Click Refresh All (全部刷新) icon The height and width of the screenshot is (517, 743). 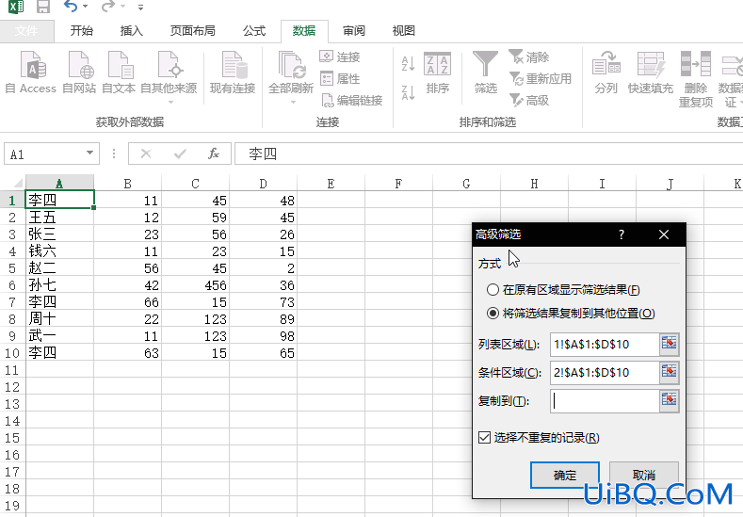point(291,66)
